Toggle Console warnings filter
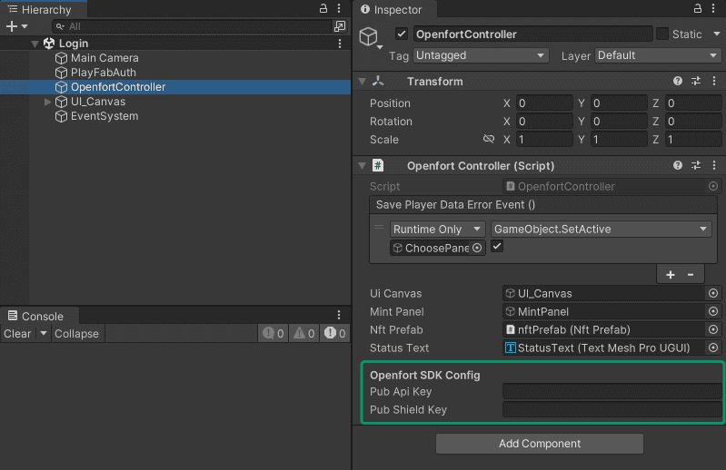This screenshot has width=726, height=470. coord(304,333)
